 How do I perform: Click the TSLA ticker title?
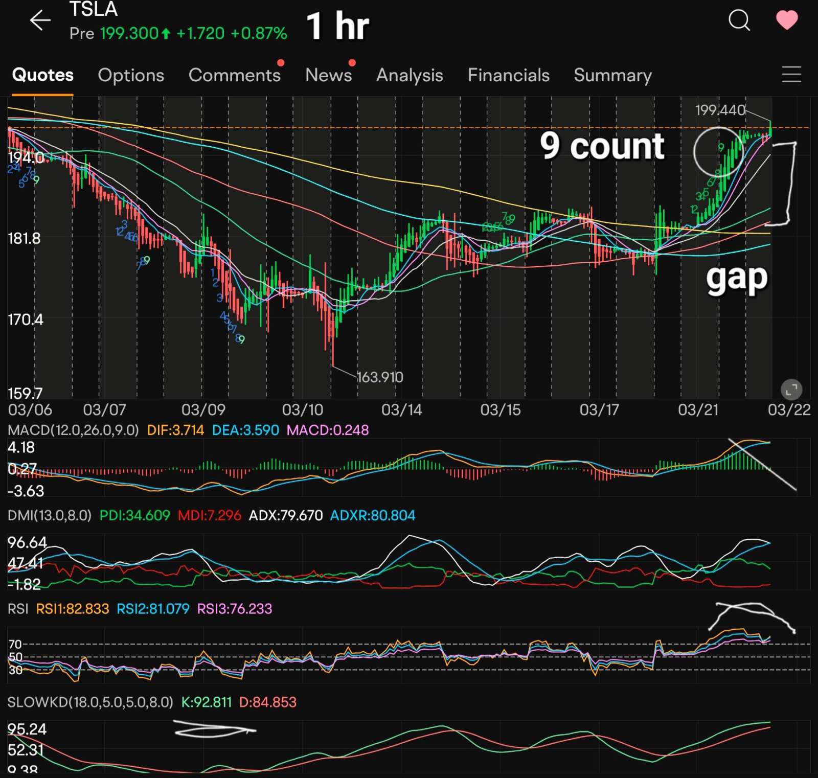(x=94, y=9)
